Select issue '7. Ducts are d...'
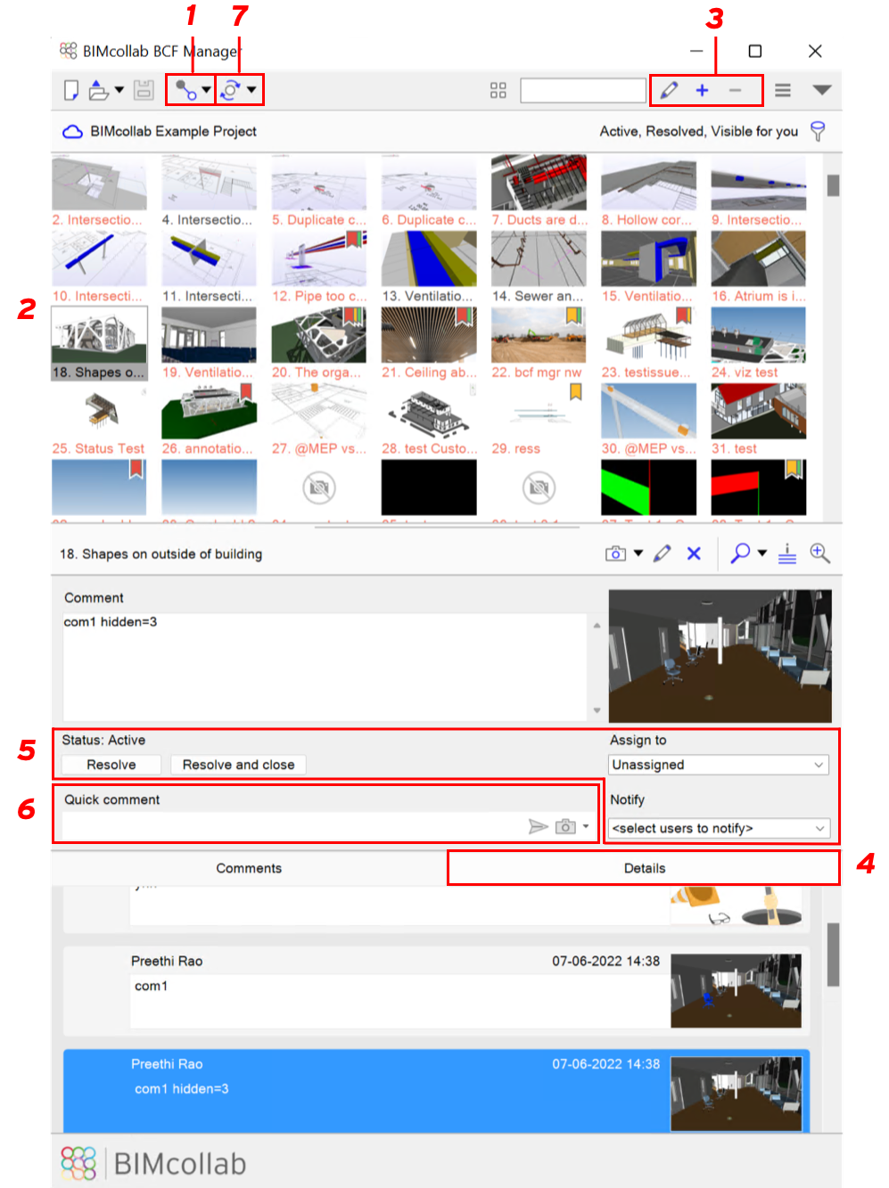The width and height of the screenshot is (889, 1188). 539,193
